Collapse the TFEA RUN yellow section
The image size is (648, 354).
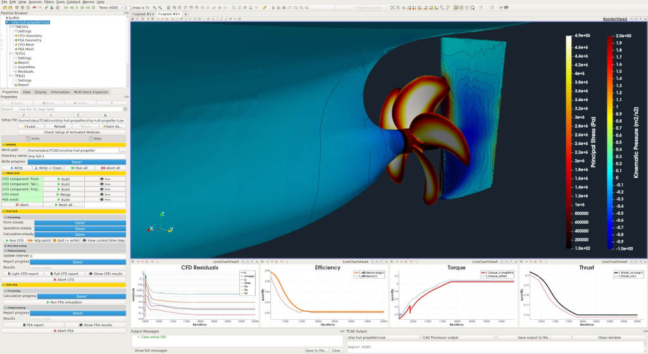click(x=64, y=284)
